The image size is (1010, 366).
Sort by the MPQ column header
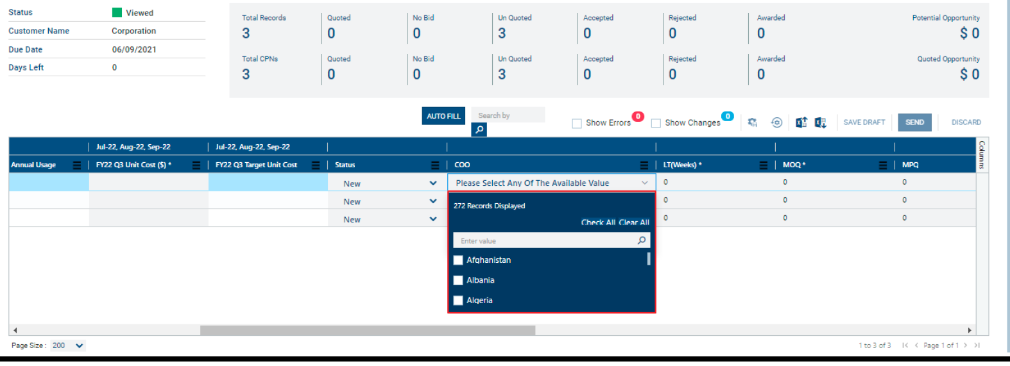coord(910,165)
